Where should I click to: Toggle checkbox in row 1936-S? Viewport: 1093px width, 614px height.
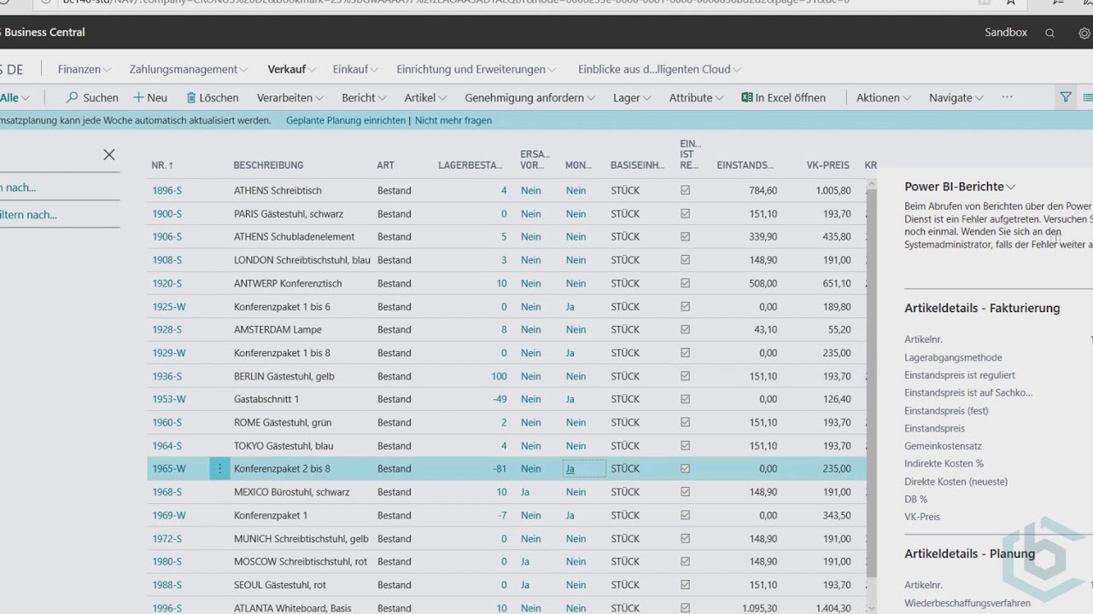(685, 376)
